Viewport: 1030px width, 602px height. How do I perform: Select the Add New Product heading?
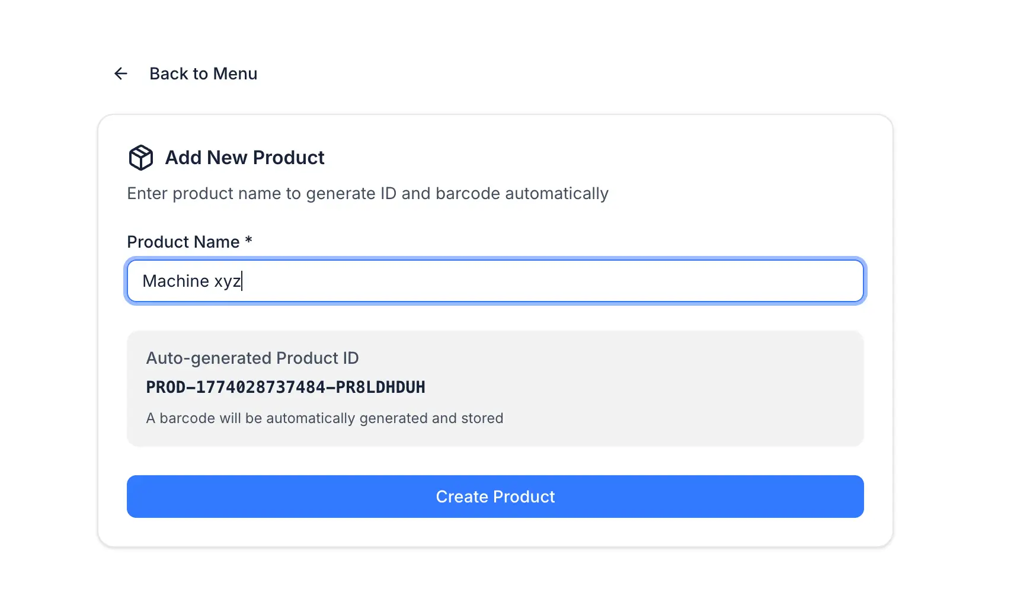click(244, 158)
